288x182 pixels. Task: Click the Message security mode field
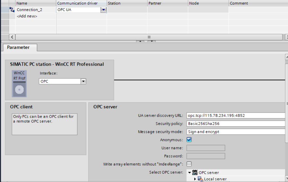pos(236,132)
